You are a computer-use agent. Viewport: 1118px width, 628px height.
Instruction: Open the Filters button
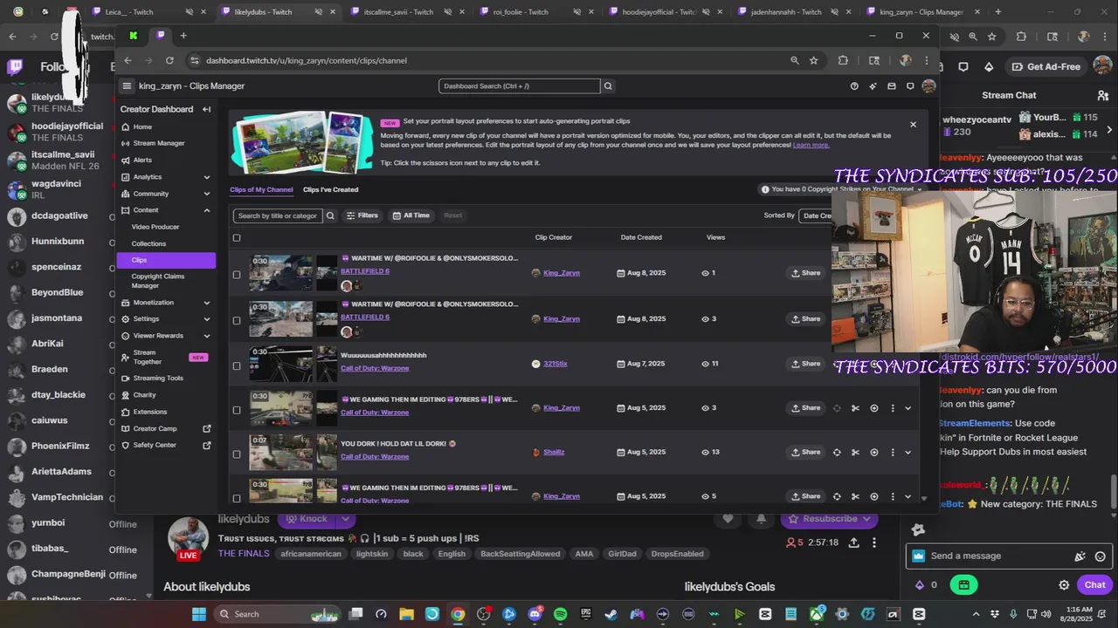click(362, 215)
